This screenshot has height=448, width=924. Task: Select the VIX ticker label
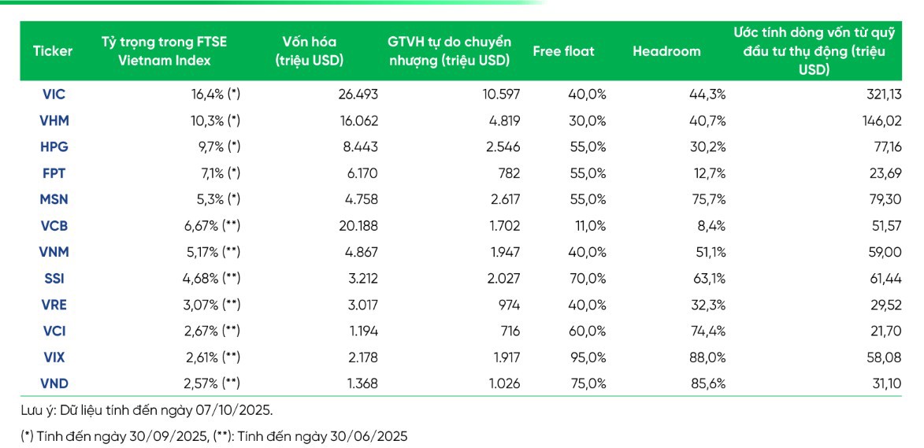pos(54,357)
